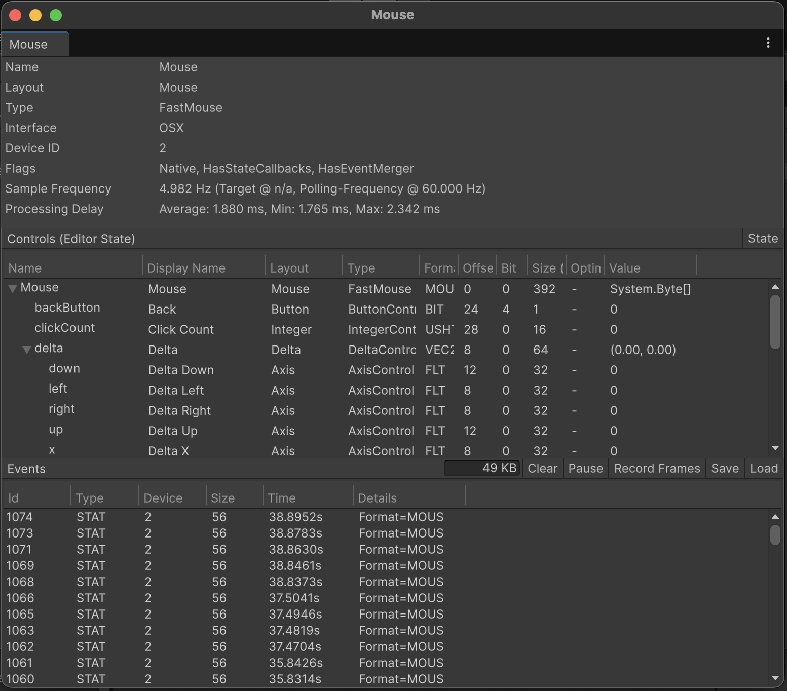Viewport: 787px width, 691px height.
Task: Click the 49 KB event buffer field
Action: tap(481, 468)
